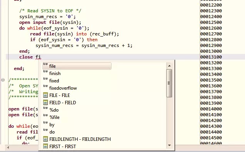This screenshot has width=245, height=152.
Task: Select the 'file' keyword suggestion
Action: pos(77,66)
